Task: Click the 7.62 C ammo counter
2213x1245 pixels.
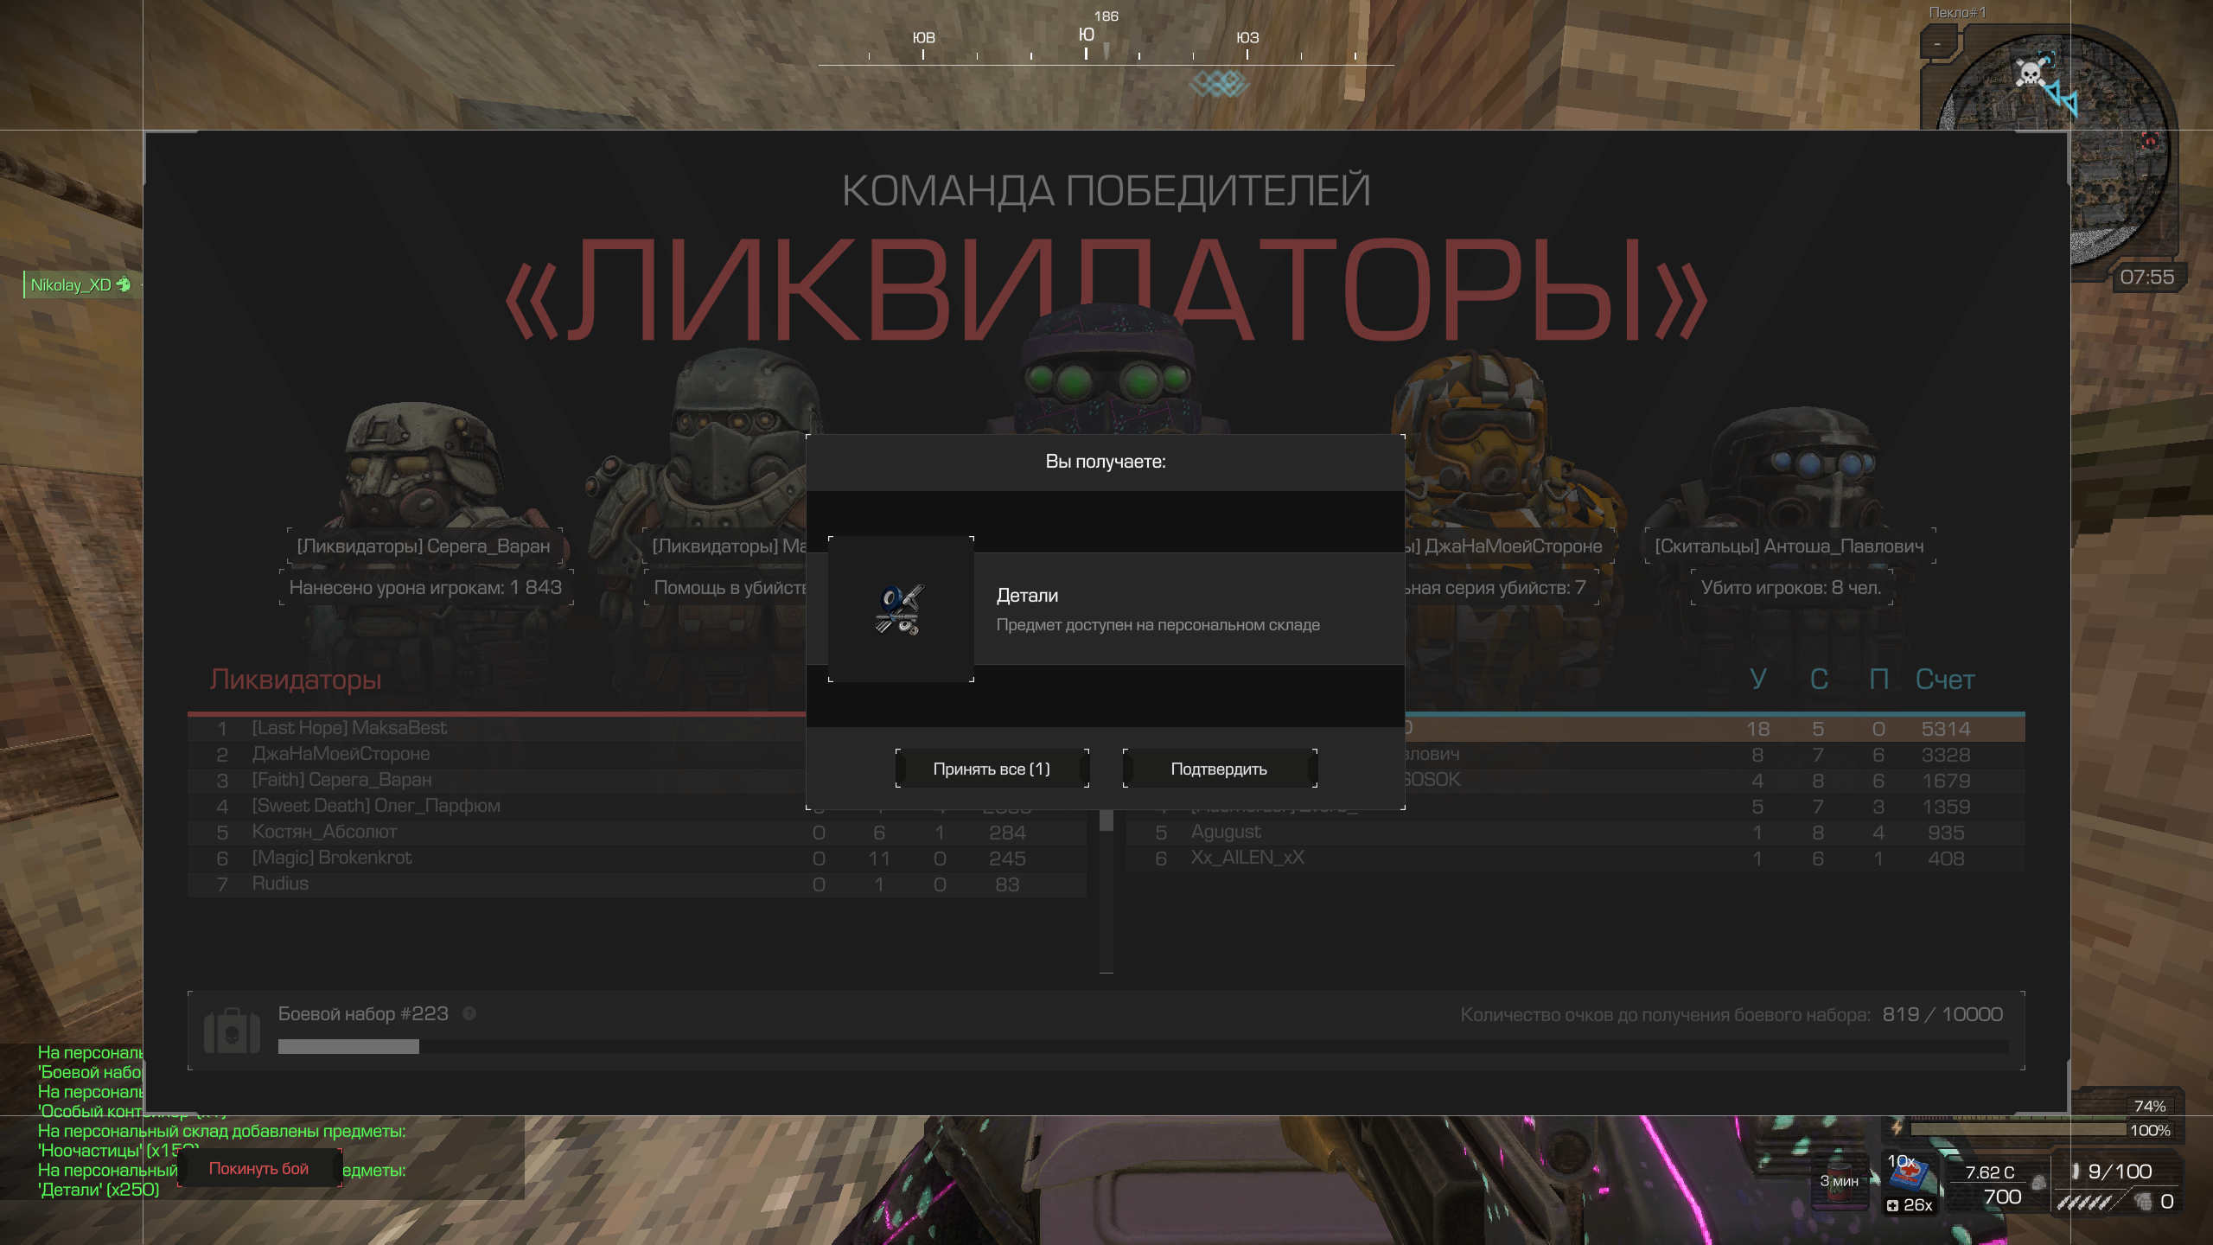Action: (1989, 1172)
